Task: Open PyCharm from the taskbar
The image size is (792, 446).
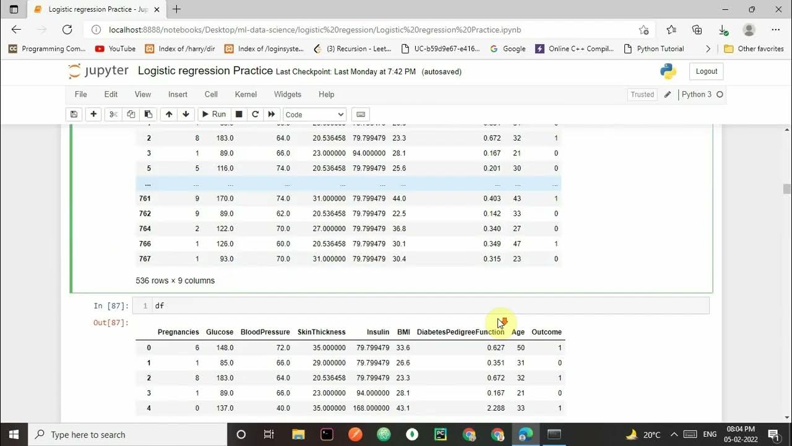Action: tap(441, 434)
